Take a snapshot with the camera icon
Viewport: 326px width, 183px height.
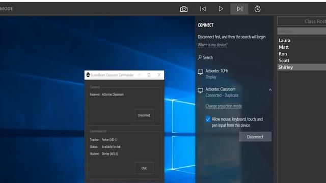[x=183, y=9]
